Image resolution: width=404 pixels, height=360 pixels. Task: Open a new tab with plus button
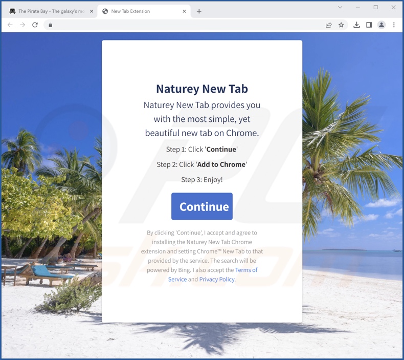(199, 11)
